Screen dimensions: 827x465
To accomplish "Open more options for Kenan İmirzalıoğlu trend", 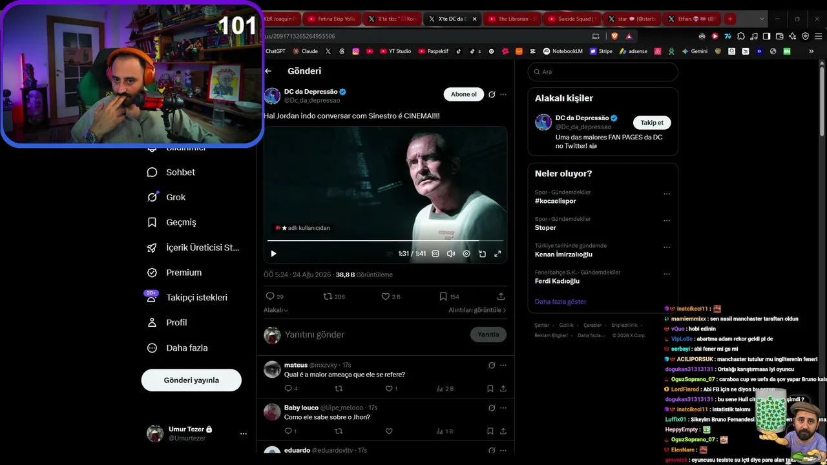I will (667, 247).
